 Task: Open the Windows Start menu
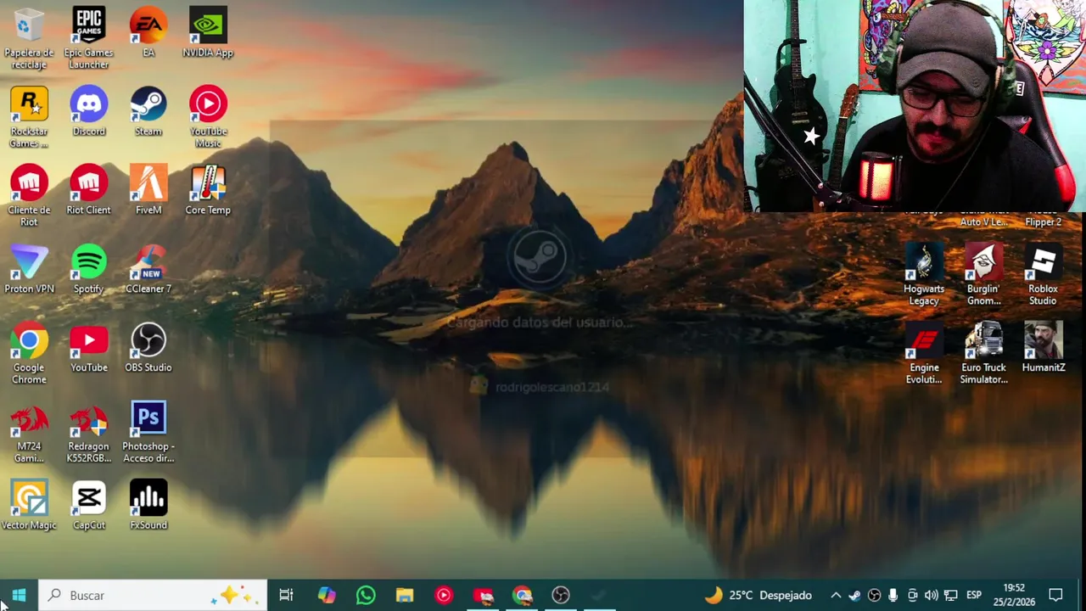20,595
